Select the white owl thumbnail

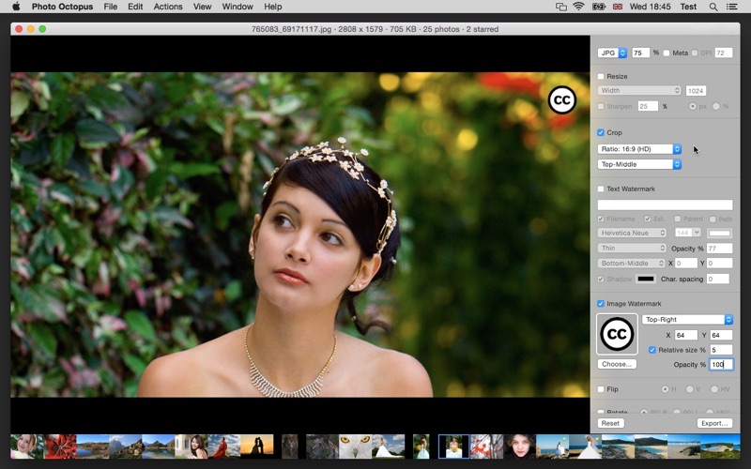tap(356, 446)
